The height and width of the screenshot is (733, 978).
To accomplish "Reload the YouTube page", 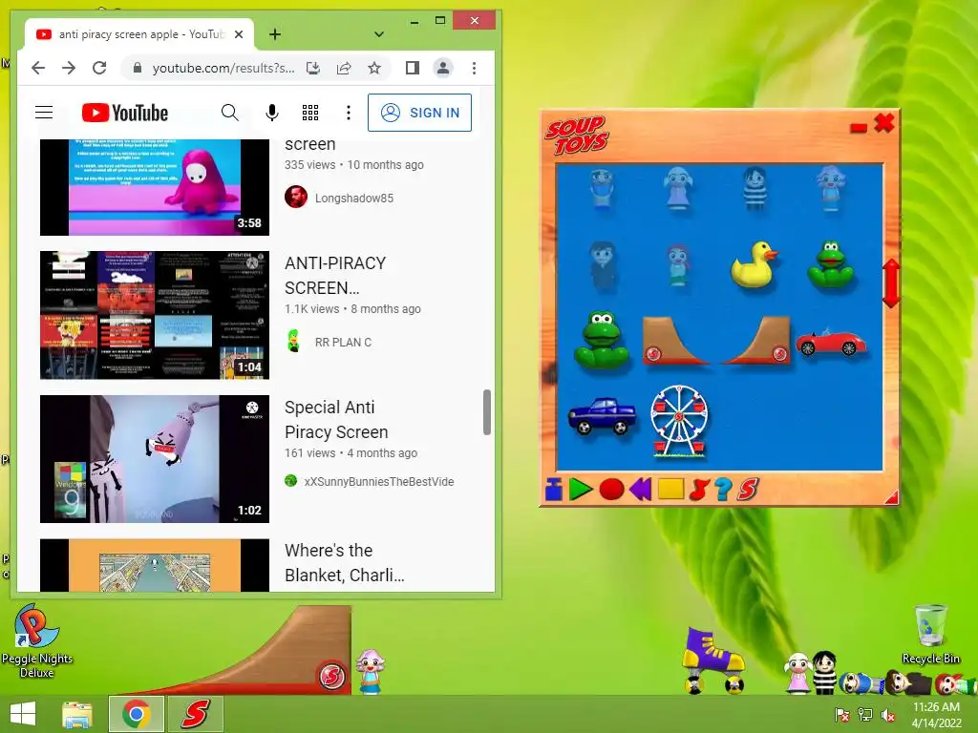I will tap(99, 68).
